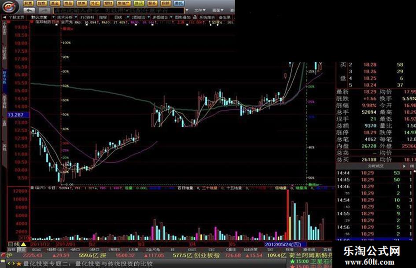Select the 1大单 indicator tab

[x=133, y=250]
